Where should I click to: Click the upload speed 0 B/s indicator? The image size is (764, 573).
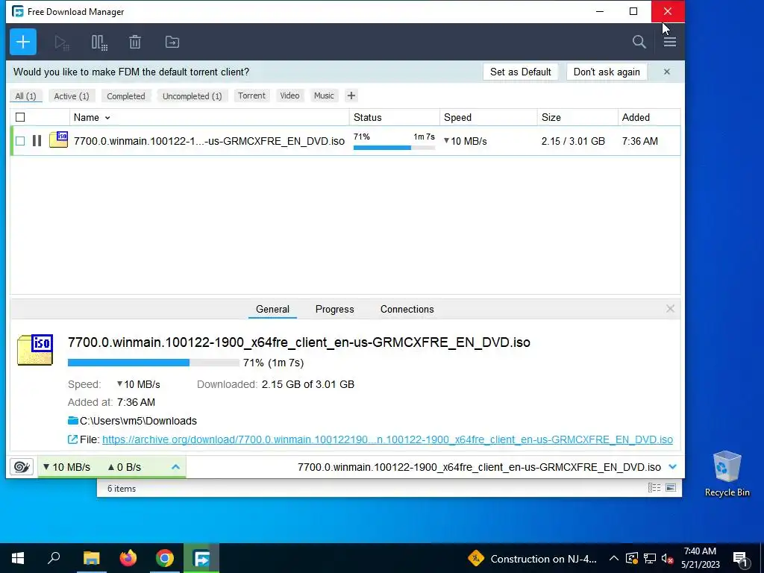click(125, 467)
